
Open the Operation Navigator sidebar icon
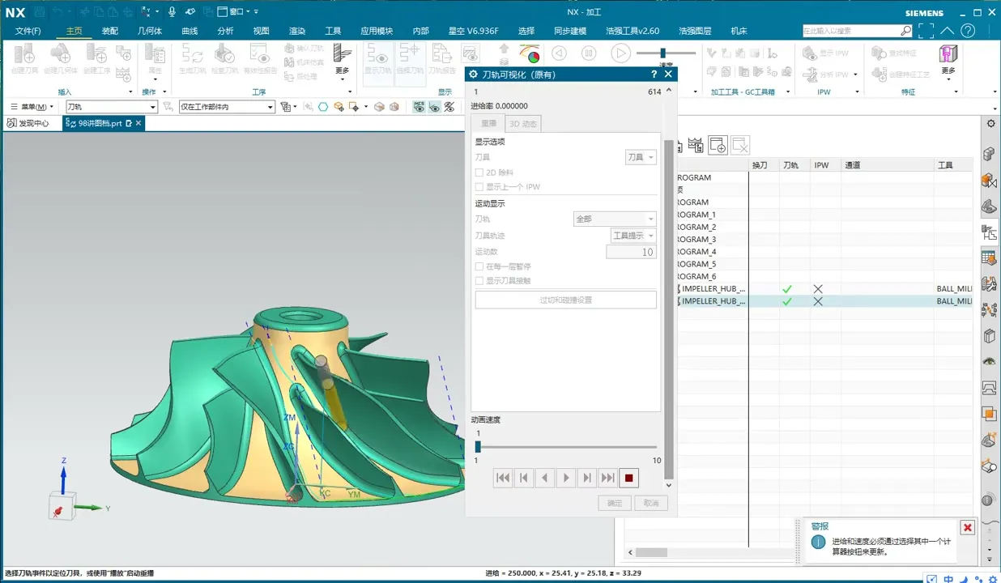[989, 232]
